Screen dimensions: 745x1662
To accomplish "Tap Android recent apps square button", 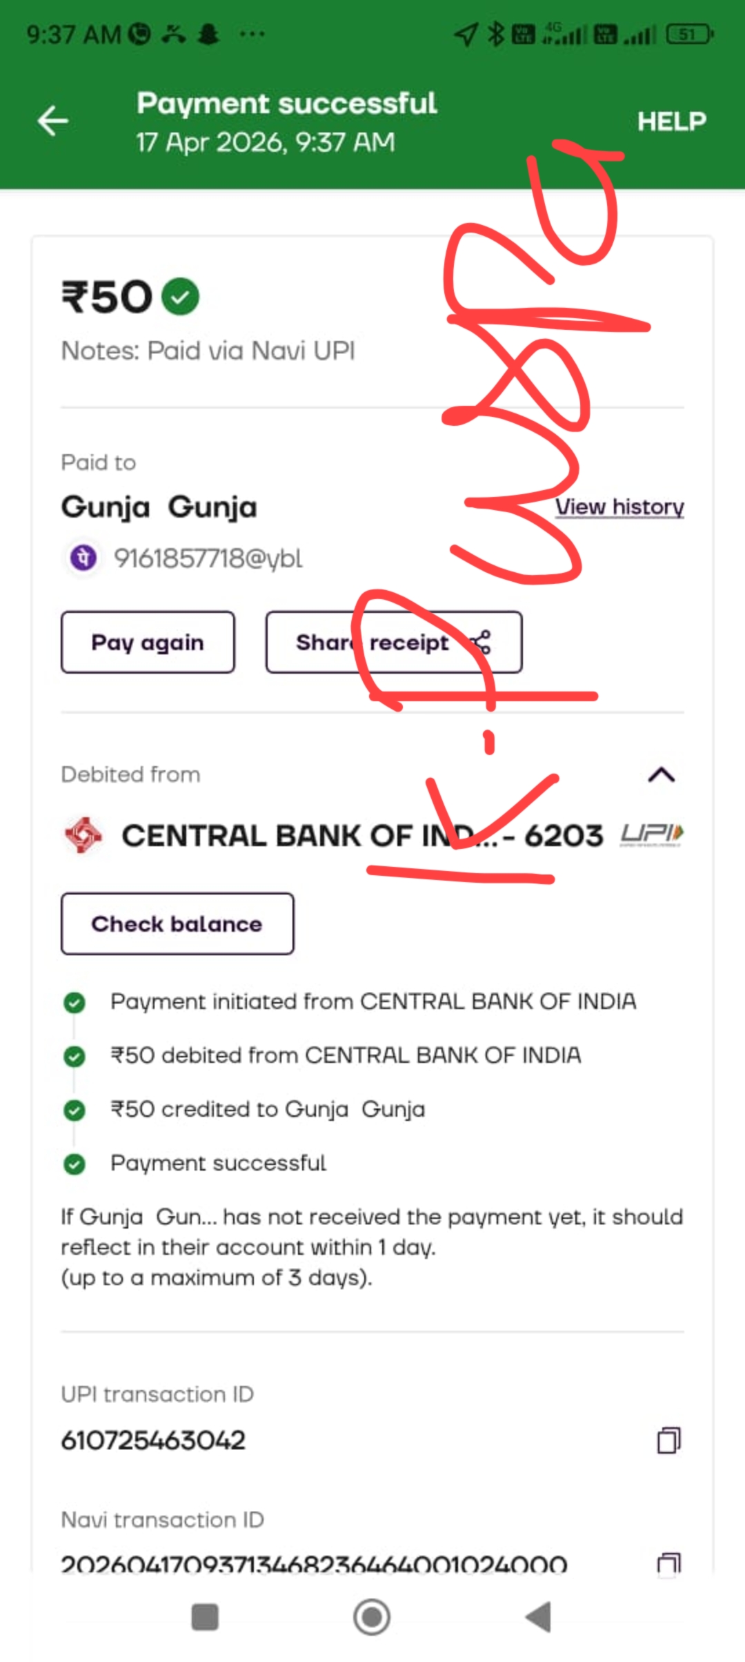I will (x=205, y=1616).
